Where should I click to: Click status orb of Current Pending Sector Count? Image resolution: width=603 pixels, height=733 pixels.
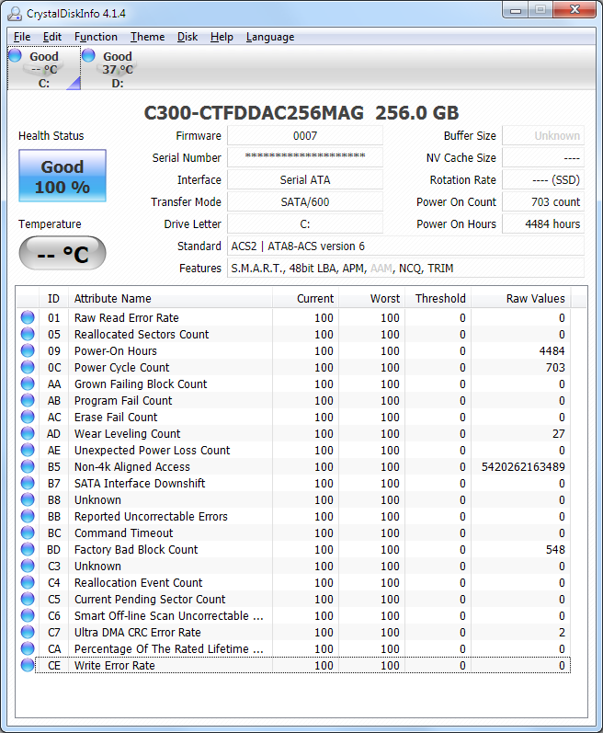tap(28, 599)
